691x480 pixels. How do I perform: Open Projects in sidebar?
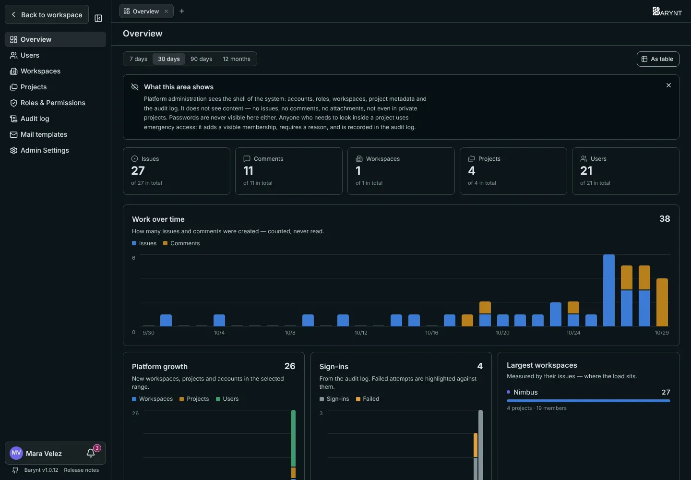(55, 87)
